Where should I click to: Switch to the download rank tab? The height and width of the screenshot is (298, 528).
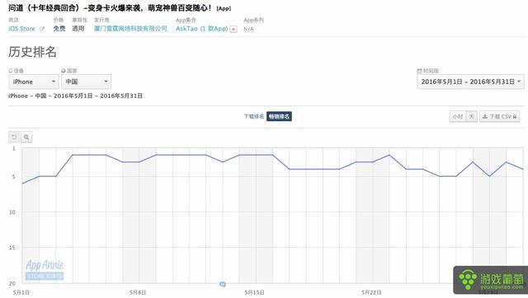pyautogui.click(x=254, y=116)
